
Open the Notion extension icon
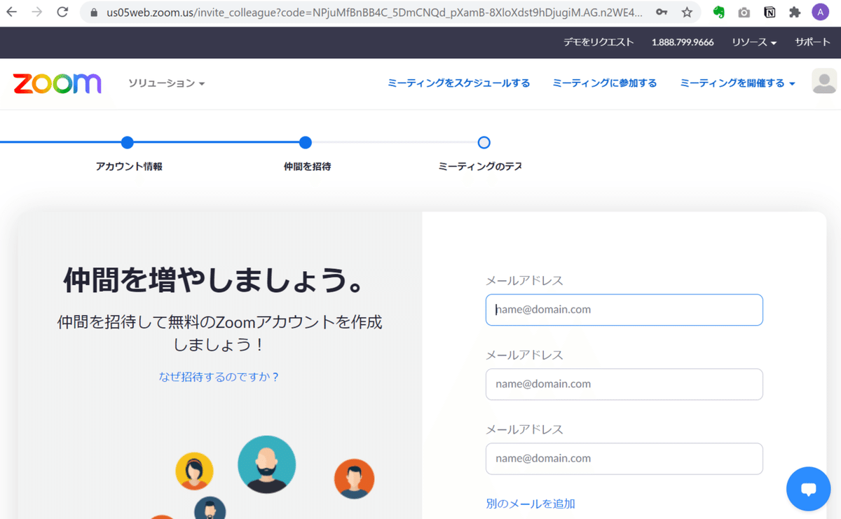769,12
